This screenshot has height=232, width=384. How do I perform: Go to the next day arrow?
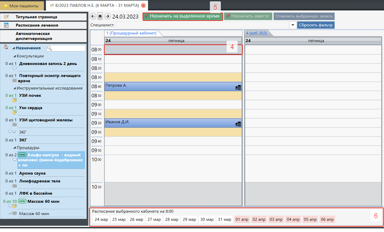tap(107, 16)
